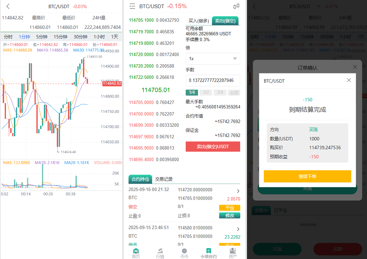
Task: Select ask price 114705.1000 in order book
Action: point(141,20)
